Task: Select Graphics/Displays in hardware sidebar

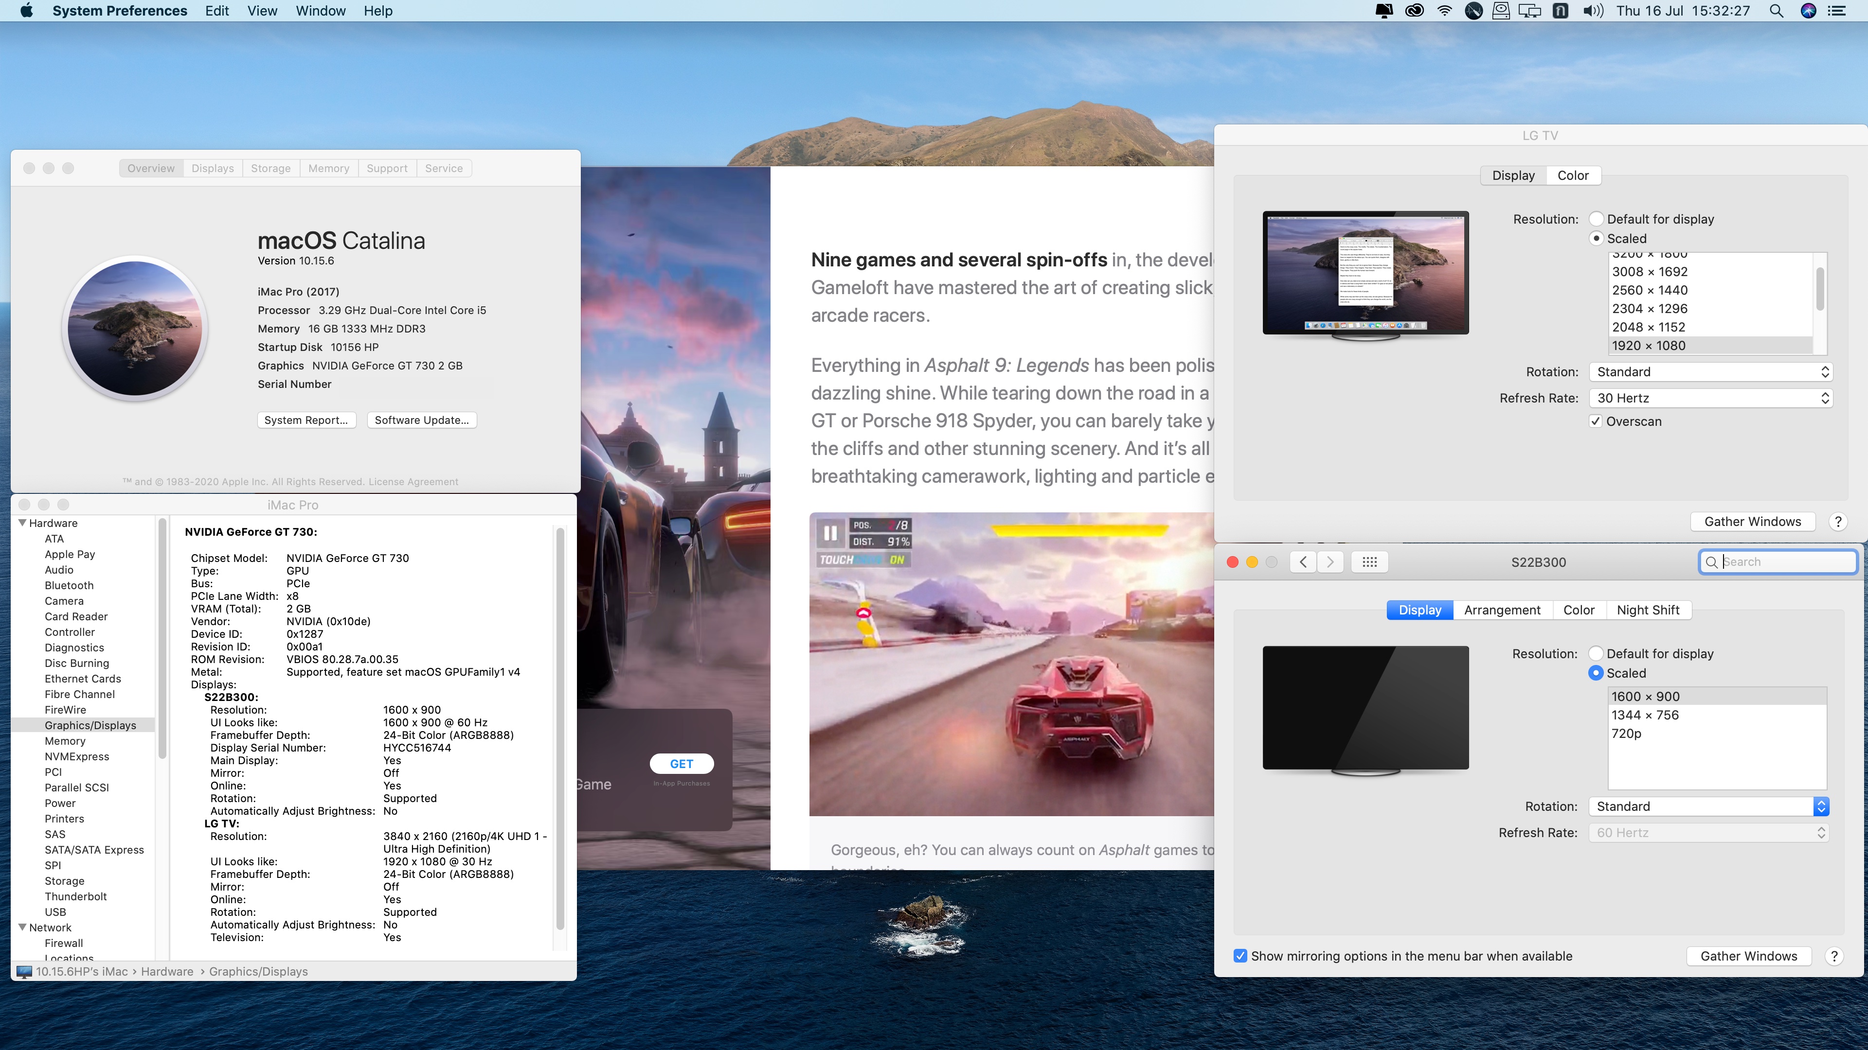Action: 83,725
